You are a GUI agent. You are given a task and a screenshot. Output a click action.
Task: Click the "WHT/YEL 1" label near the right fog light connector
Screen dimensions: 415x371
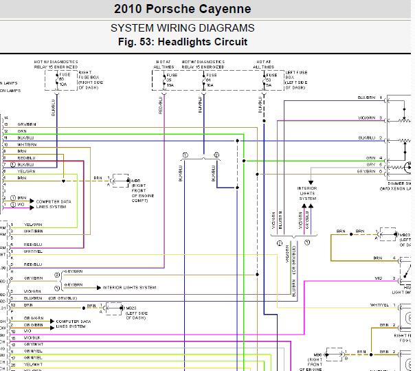(x=383, y=305)
